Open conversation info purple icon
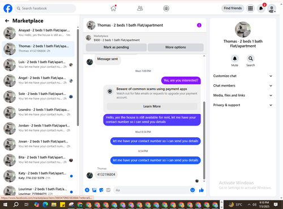This screenshot has height=209, width=283. click(x=199, y=25)
